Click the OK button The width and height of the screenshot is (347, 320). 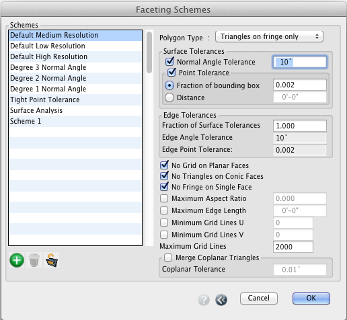point(311,298)
